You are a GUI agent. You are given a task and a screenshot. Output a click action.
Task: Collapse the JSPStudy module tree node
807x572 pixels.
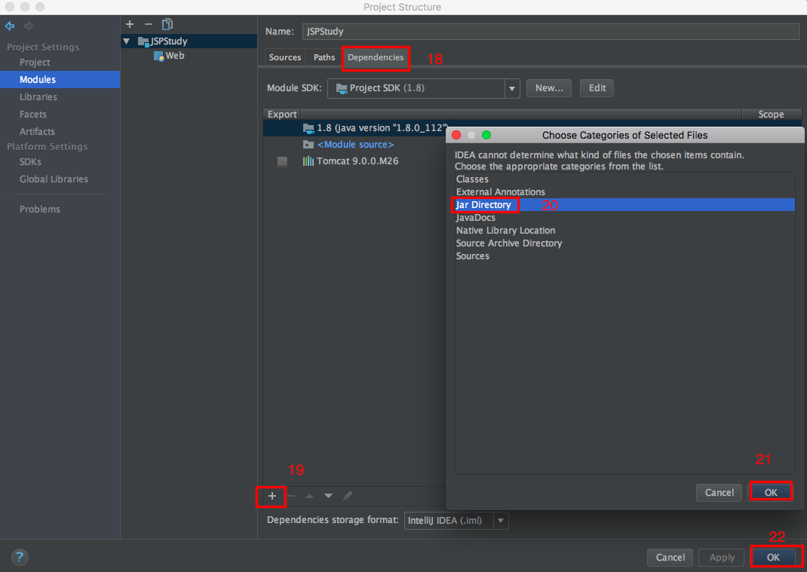pos(127,41)
